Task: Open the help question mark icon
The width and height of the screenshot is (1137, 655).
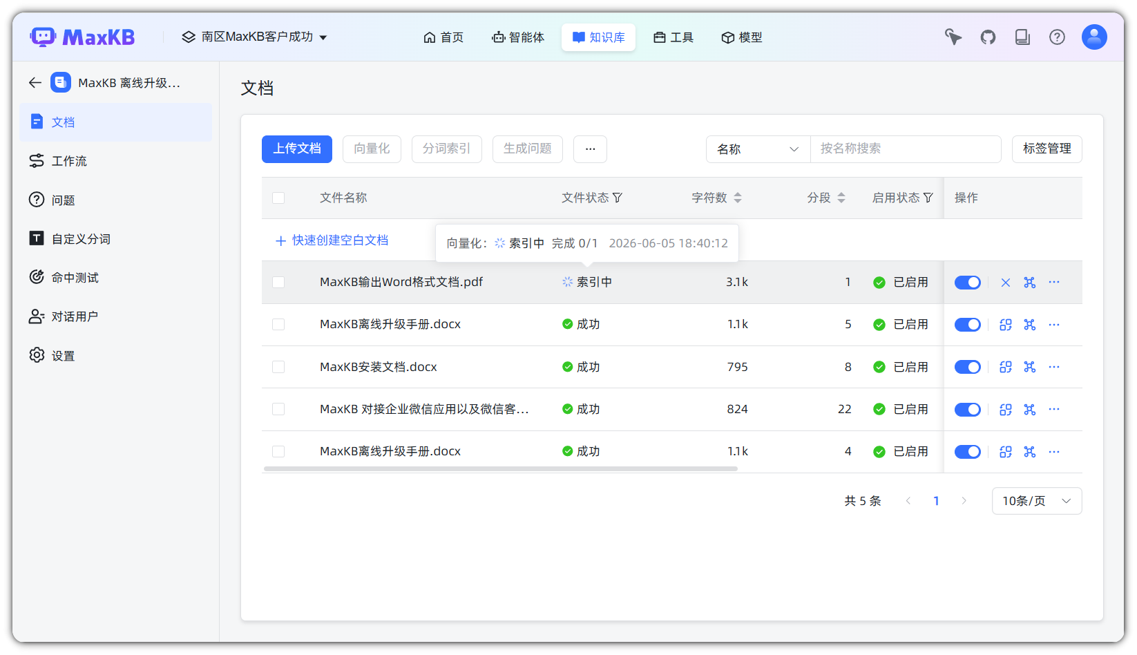Action: coord(1057,37)
